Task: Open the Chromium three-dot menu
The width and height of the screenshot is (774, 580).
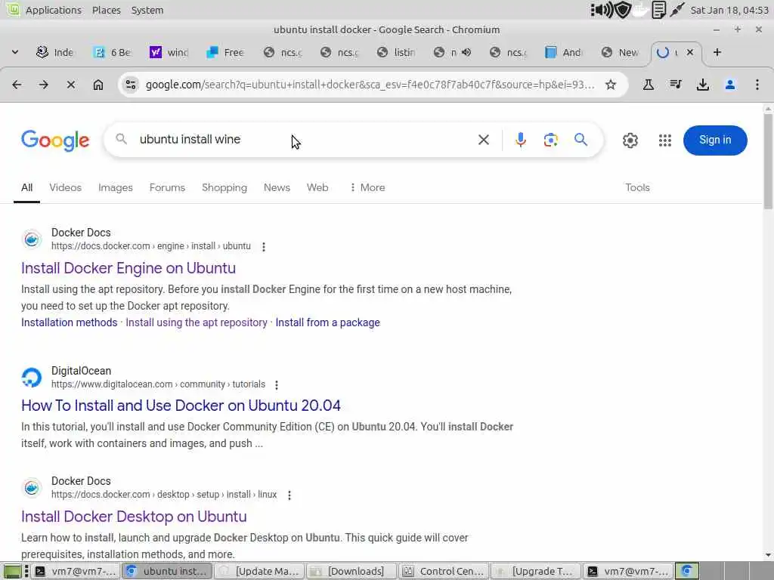Action: pos(757,85)
